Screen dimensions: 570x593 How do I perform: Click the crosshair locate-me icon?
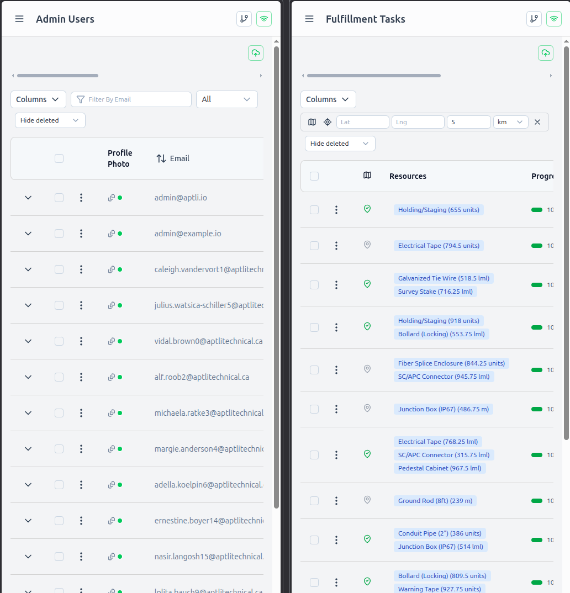(327, 122)
